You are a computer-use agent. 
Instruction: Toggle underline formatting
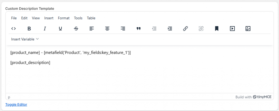point(60,28)
